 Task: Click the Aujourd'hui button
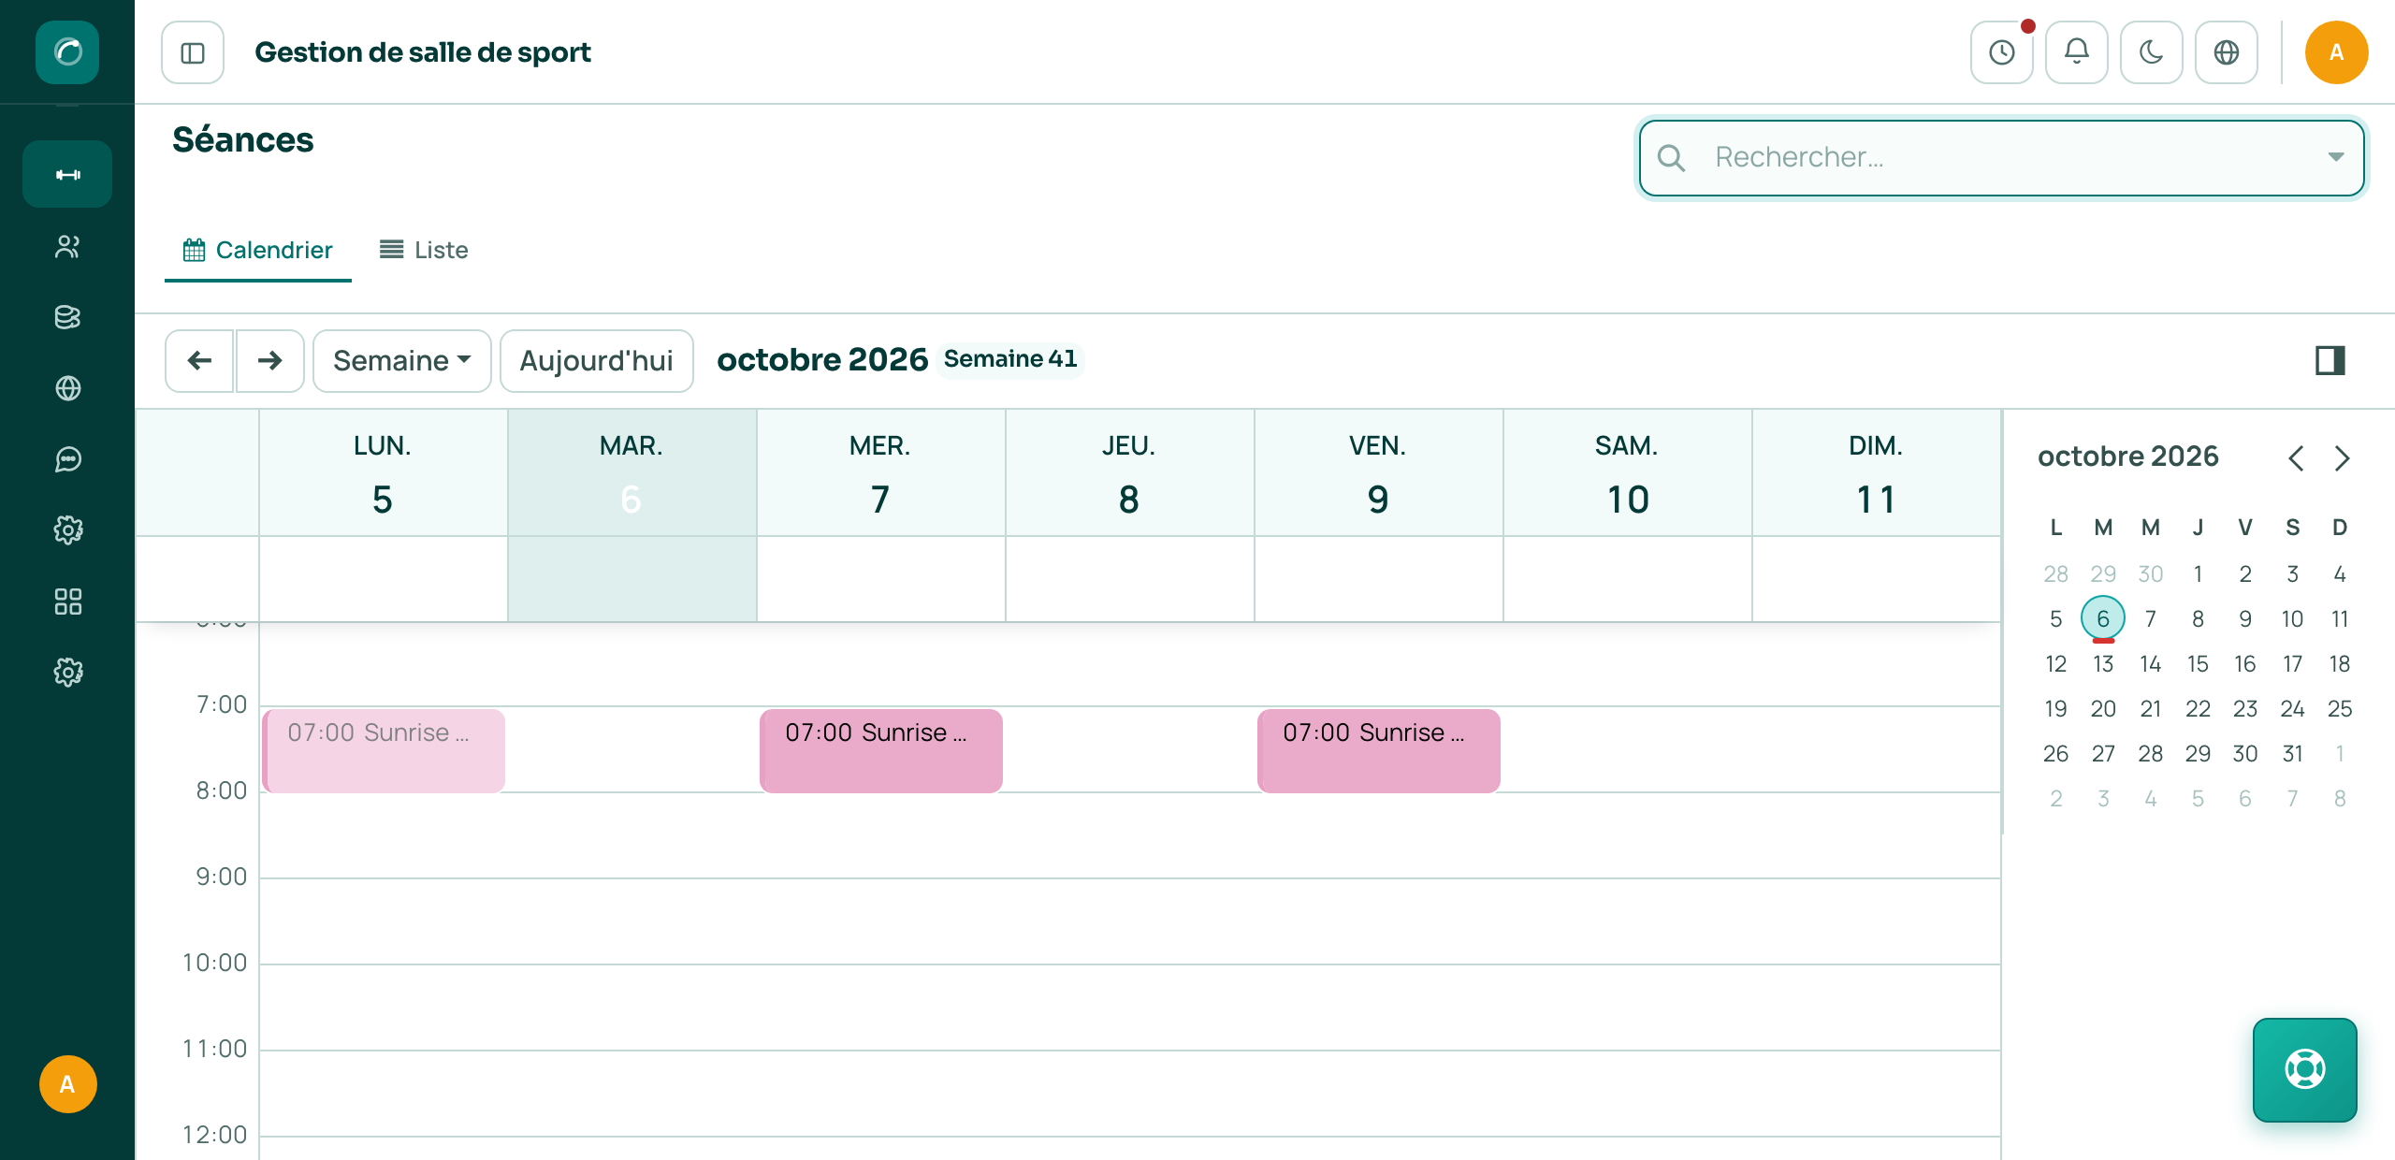(x=597, y=360)
